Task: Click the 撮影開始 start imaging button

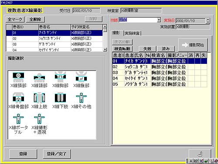Action: 193,45
